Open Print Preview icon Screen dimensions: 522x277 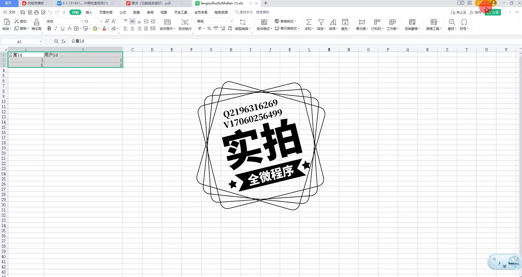click(43, 12)
